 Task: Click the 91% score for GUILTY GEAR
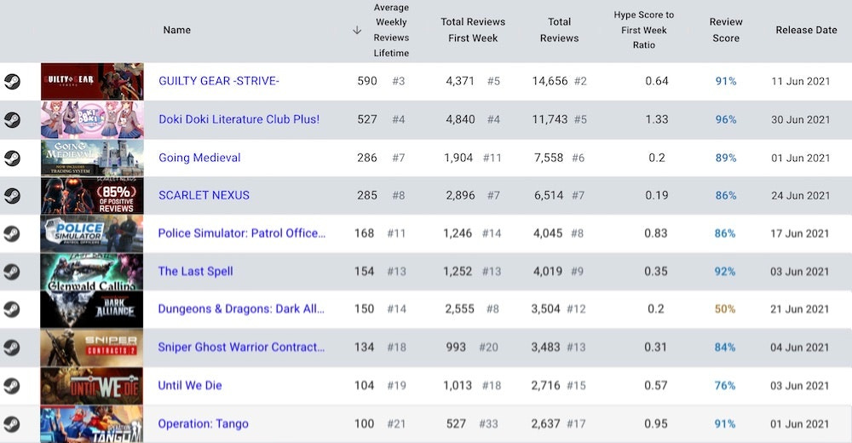[726, 81]
